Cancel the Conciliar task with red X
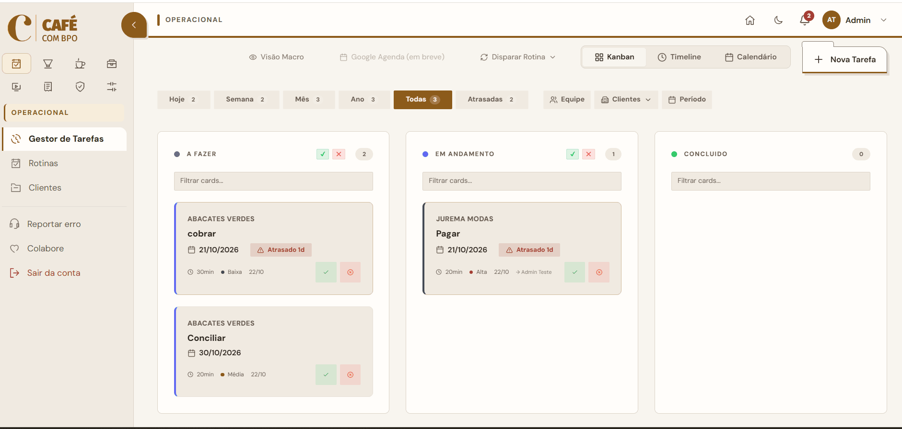The image size is (902, 429). click(x=351, y=374)
